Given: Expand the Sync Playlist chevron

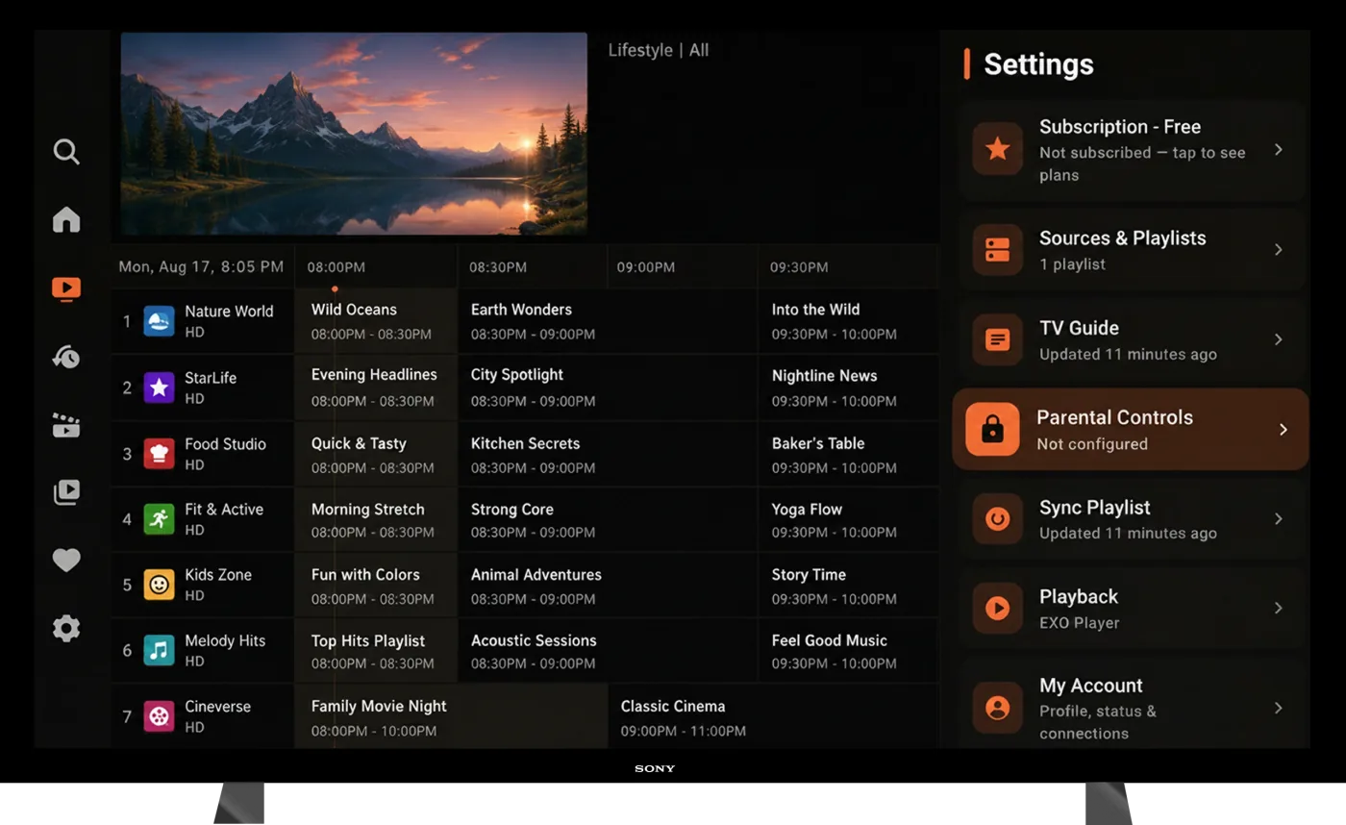Looking at the screenshot, I should pos(1279,519).
